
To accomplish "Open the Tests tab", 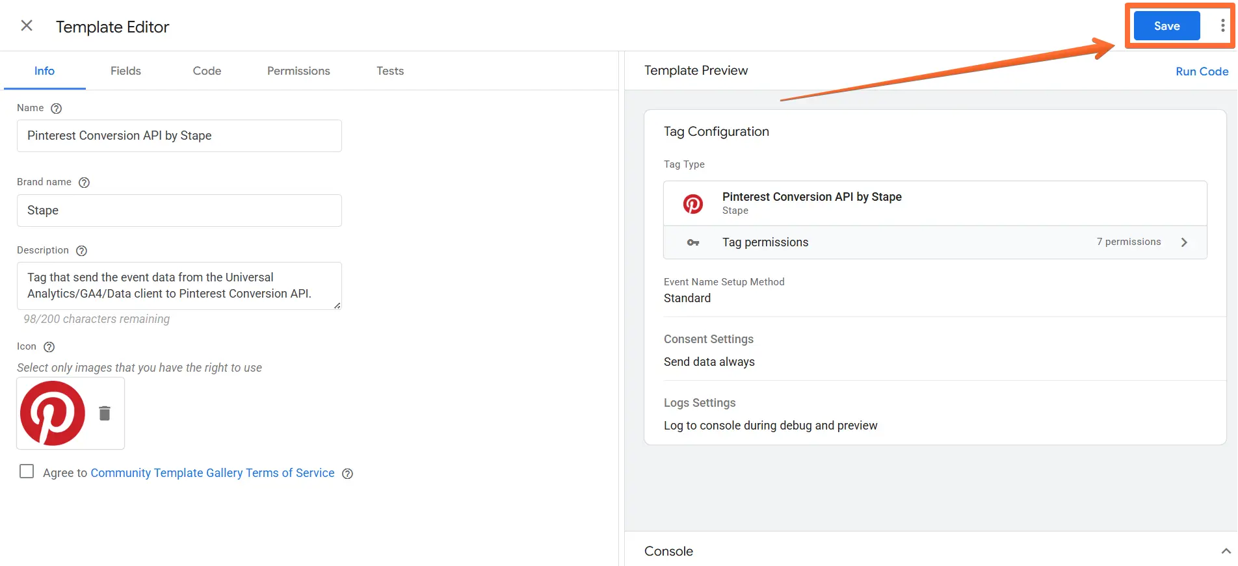I will (390, 71).
